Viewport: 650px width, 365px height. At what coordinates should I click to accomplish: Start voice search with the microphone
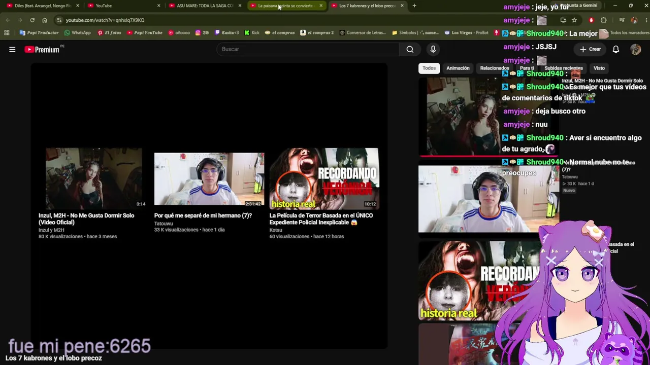pos(433,49)
